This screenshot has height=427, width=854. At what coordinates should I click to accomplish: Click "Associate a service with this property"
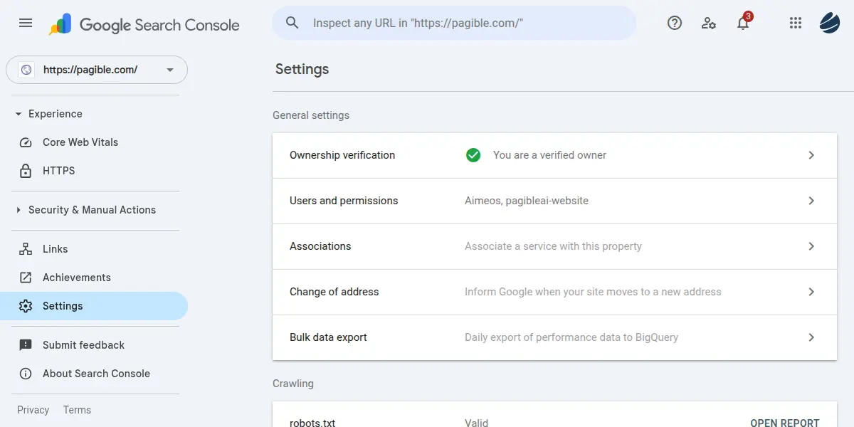[553, 246]
